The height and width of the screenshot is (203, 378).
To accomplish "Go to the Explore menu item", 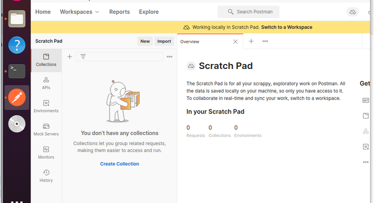I will (149, 11).
